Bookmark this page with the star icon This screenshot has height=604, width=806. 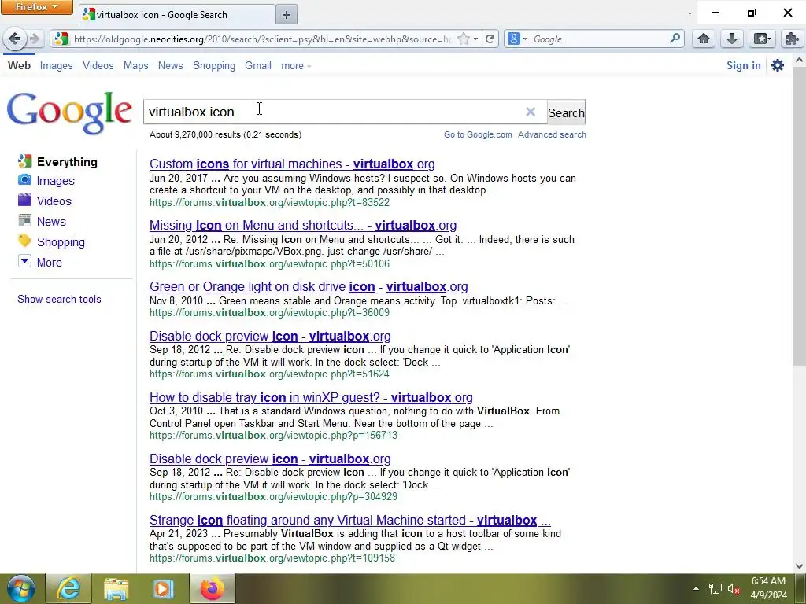463,39
